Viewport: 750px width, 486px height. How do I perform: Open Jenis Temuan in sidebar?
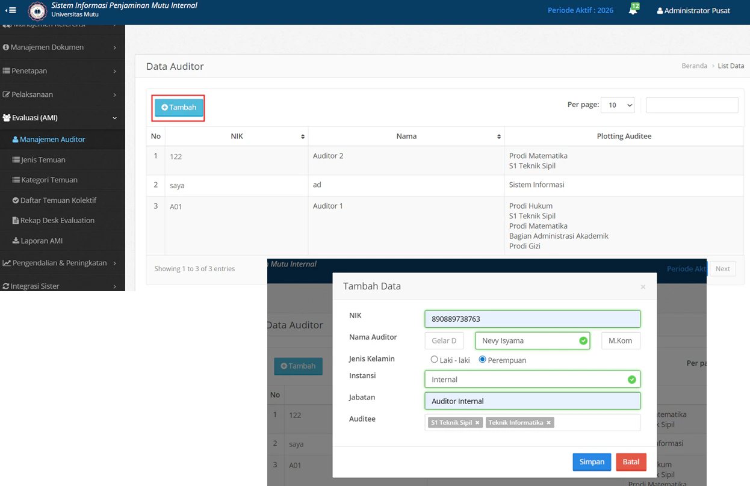click(x=62, y=159)
